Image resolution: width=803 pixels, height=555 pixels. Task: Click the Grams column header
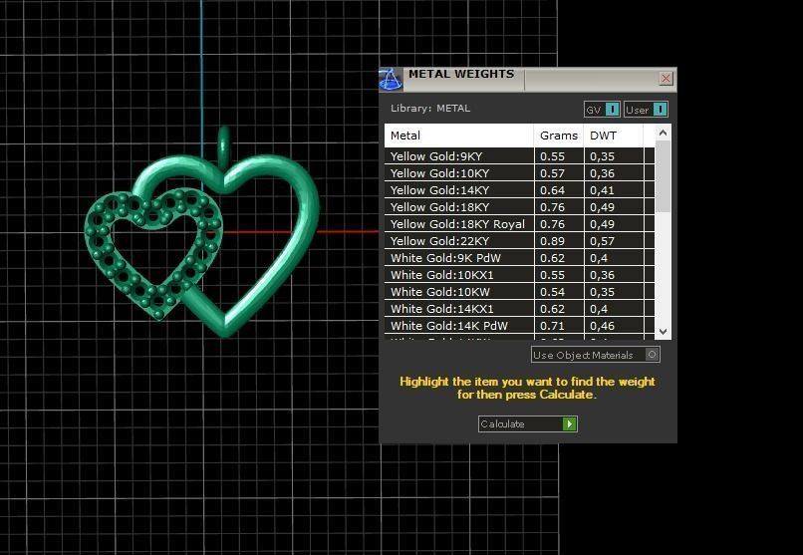559,136
